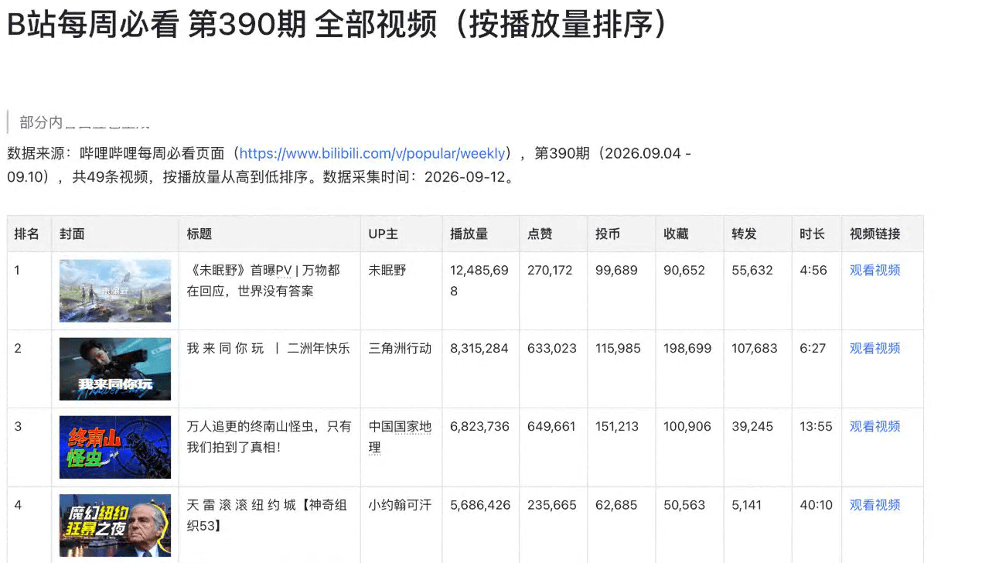Click coins value 99,689
This screenshot has height=563, width=982.
[616, 270]
